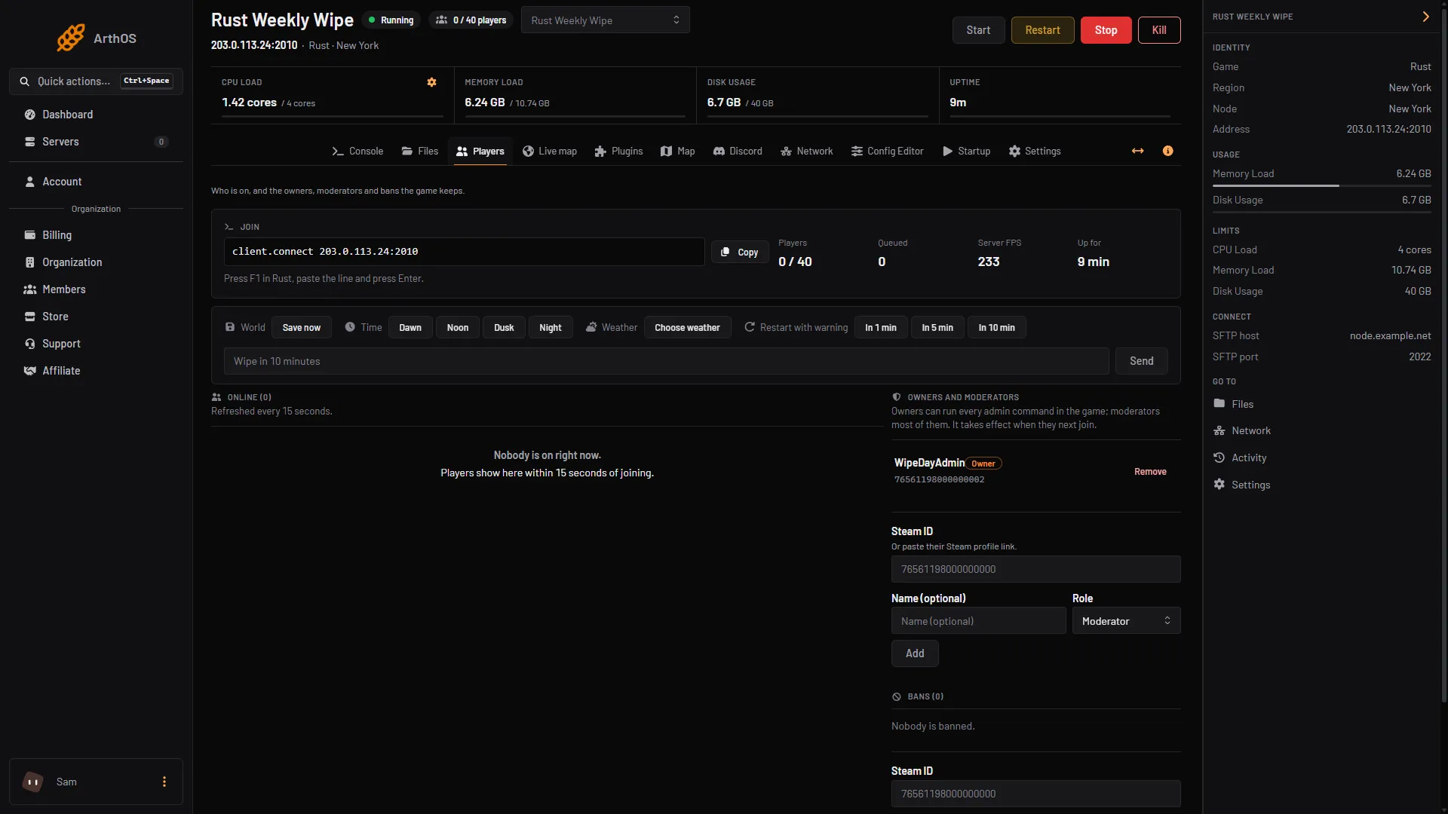The height and width of the screenshot is (814, 1448).
Task: Set time to Noon
Action: tap(457, 328)
